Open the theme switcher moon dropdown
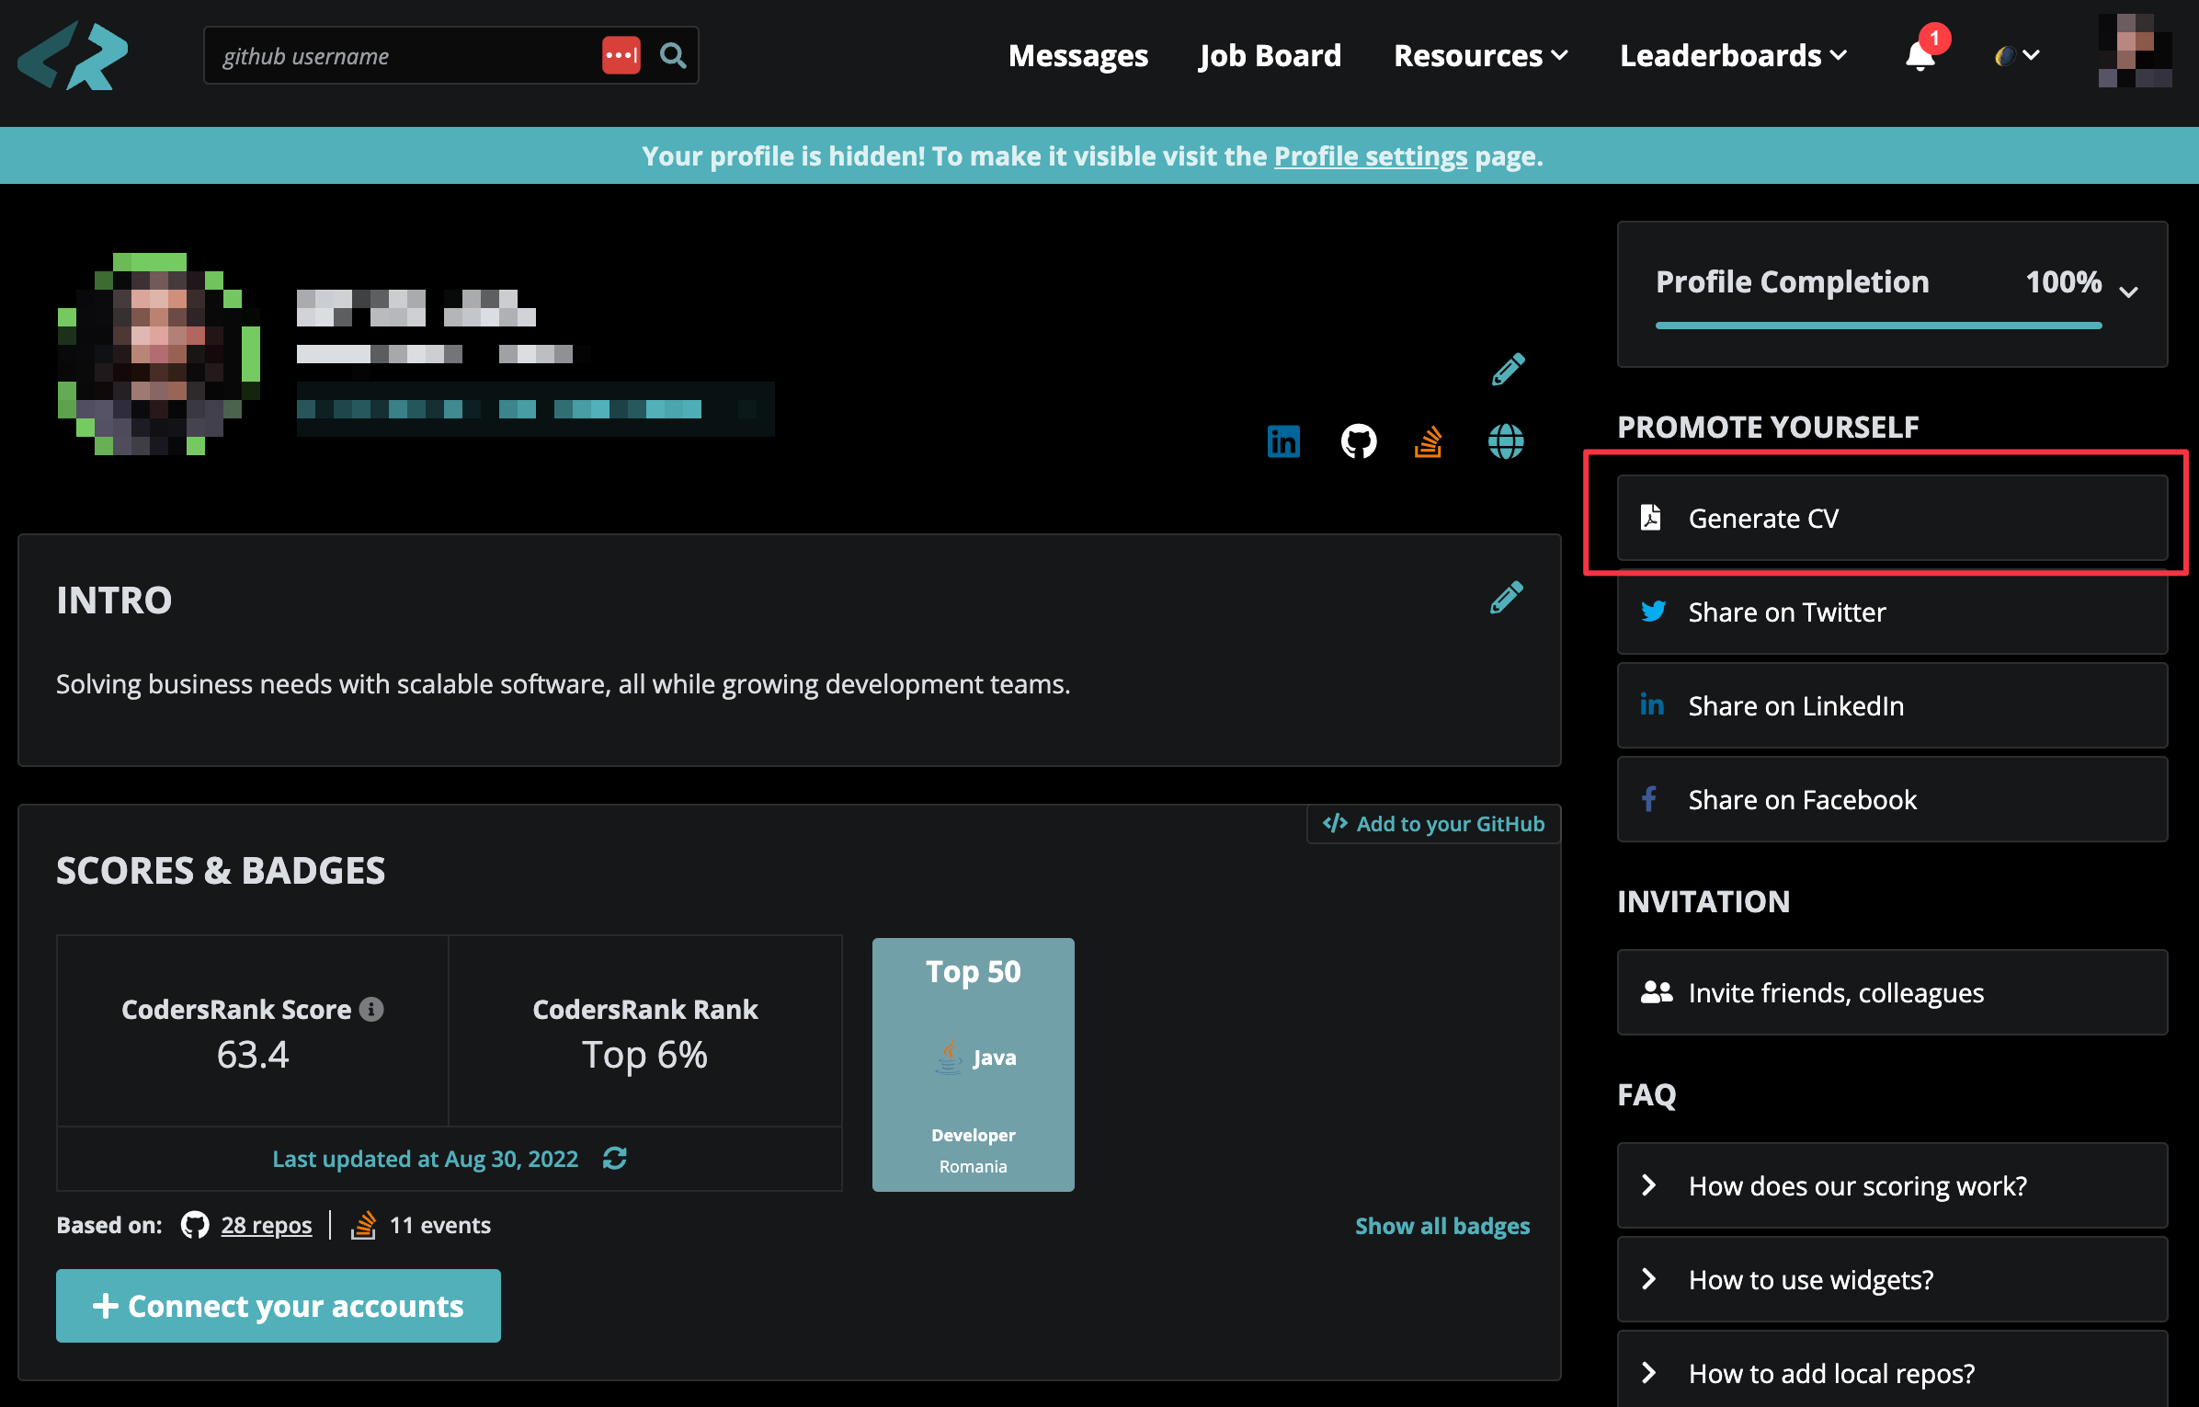This screenshot has height=1407, width=2199. pyautogui.click(x=2017, y=56)
